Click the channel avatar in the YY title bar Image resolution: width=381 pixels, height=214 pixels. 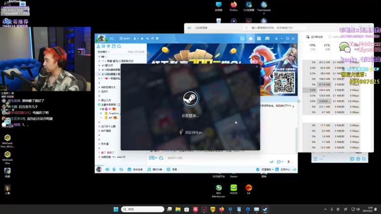(x=101, y=39)
